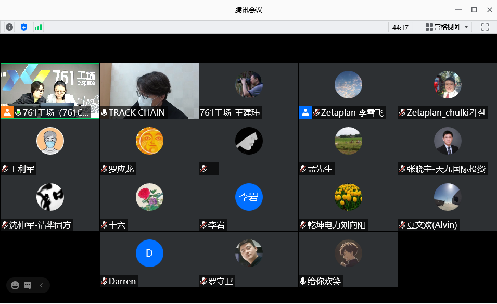Click the 王利军 name label
This screenshot has height=304, width=497.
(x=22, y=169)
